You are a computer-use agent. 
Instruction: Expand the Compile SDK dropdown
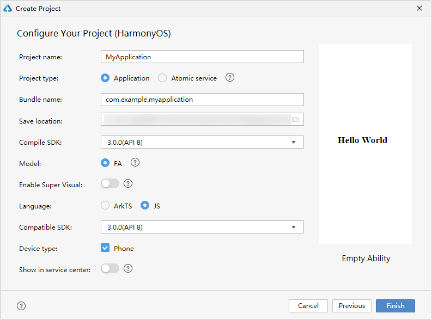click(202, 142)
